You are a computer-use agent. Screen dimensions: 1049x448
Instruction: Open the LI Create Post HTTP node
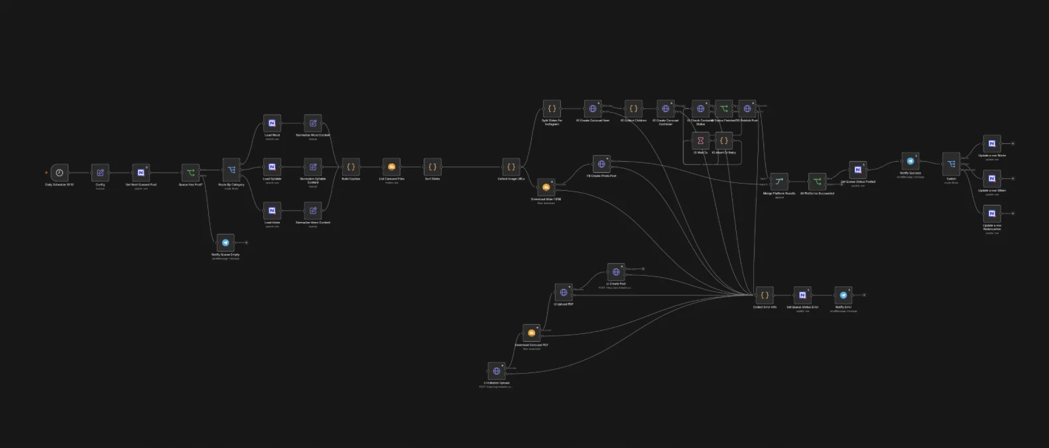(616, 272)
